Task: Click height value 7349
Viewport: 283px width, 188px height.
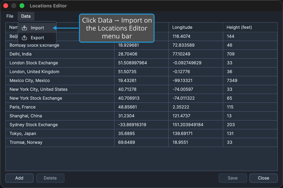Action: [x=232, y=81]
